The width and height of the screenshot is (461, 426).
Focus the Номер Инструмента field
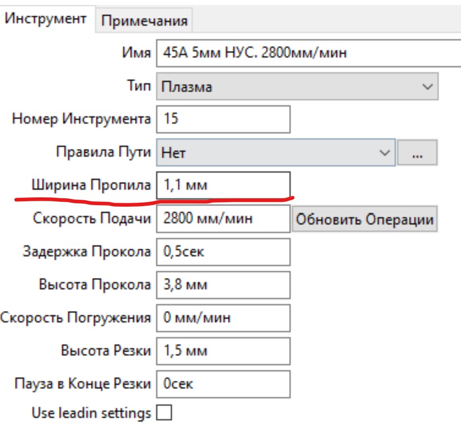click(223, 119)
